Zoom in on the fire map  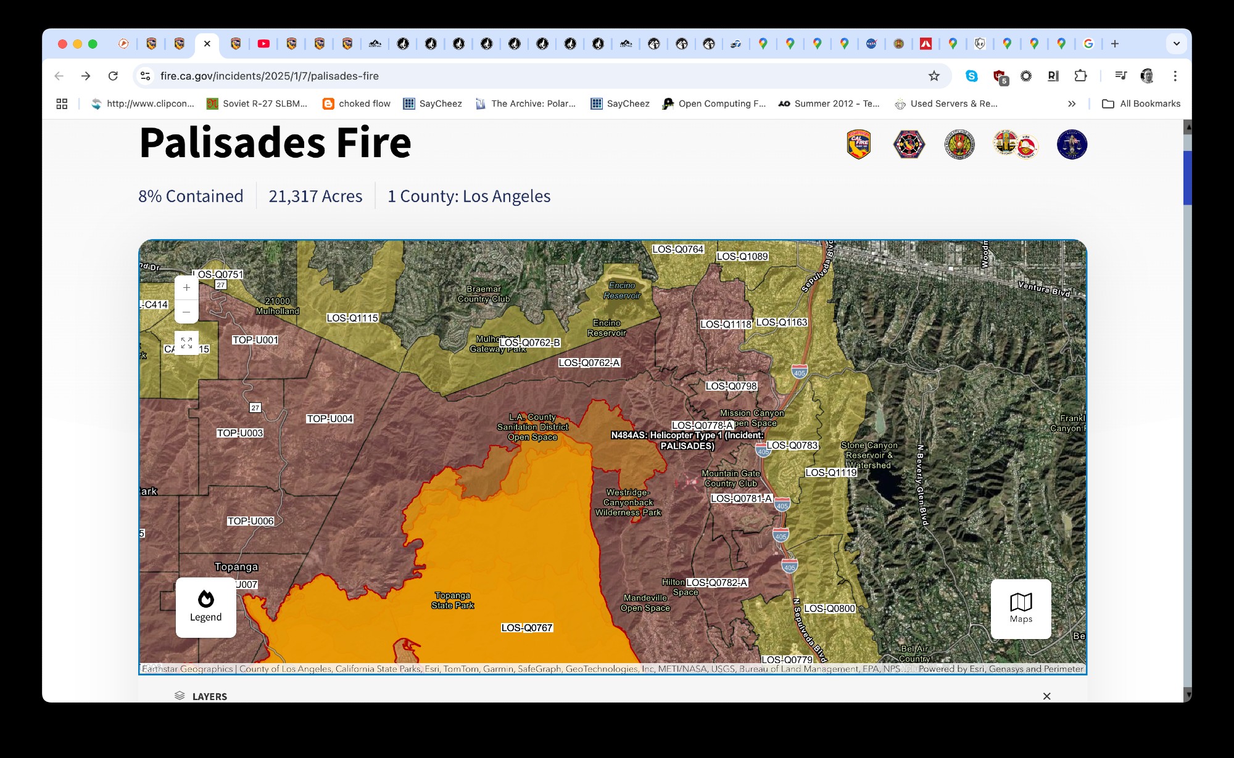[x=186, y=288]
